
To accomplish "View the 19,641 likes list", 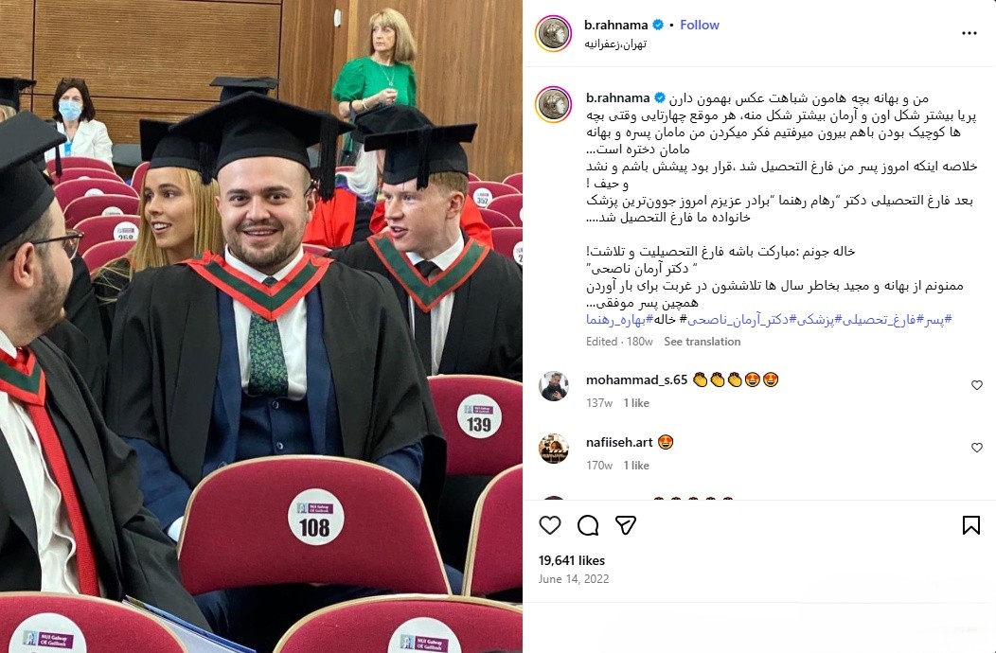I will [572, 560].
